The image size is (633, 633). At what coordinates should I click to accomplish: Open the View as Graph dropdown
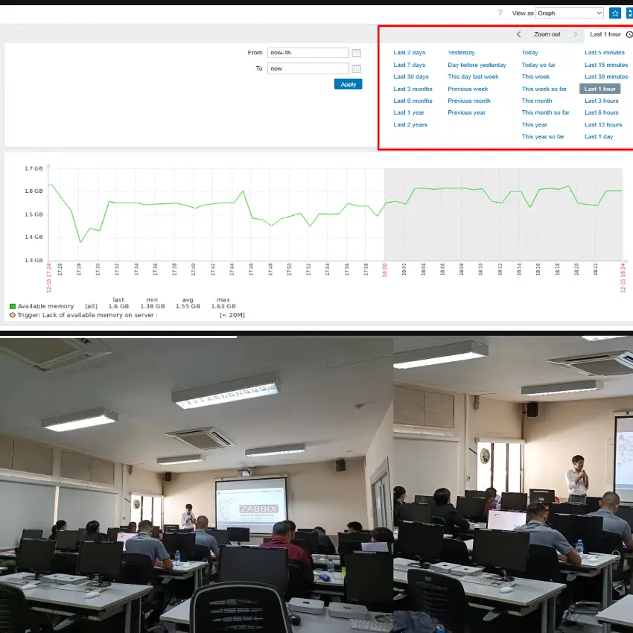coord(569,13)
